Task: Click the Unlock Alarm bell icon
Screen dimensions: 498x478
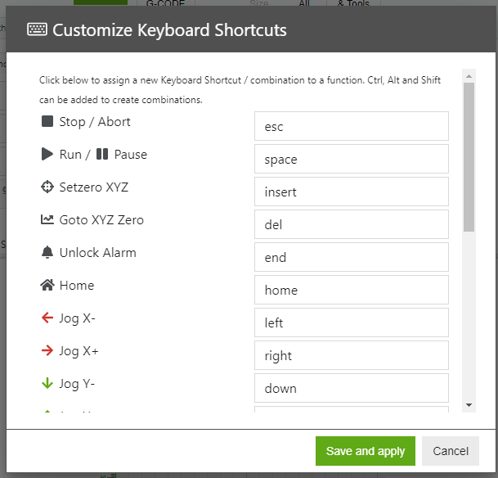Action: coord(47,253)
